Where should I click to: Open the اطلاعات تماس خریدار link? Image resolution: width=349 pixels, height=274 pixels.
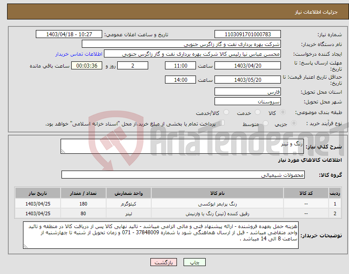pyautogui.click(x=79, y=54)
